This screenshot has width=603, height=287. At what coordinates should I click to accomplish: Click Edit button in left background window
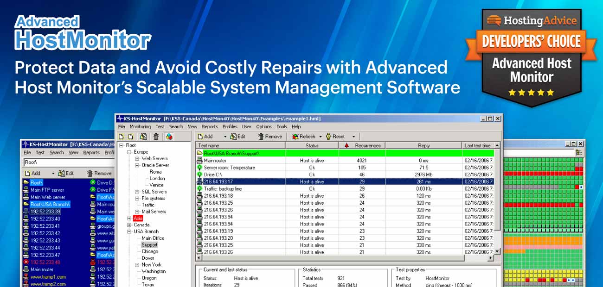pos(66,173)
